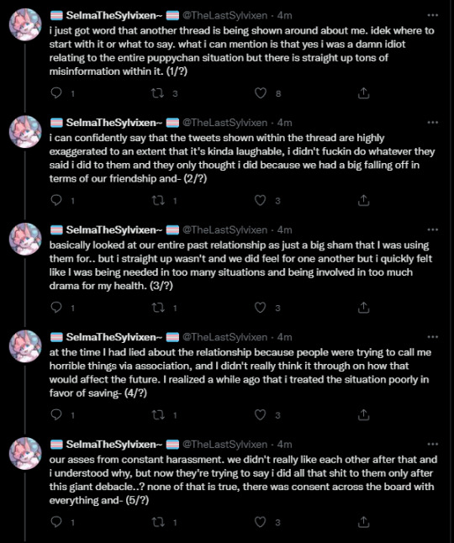Image resolution: width=454 pixels, height=543 pixels.
Task: Retweet the tweet marked (1/?)
Action: pos(158,92)
